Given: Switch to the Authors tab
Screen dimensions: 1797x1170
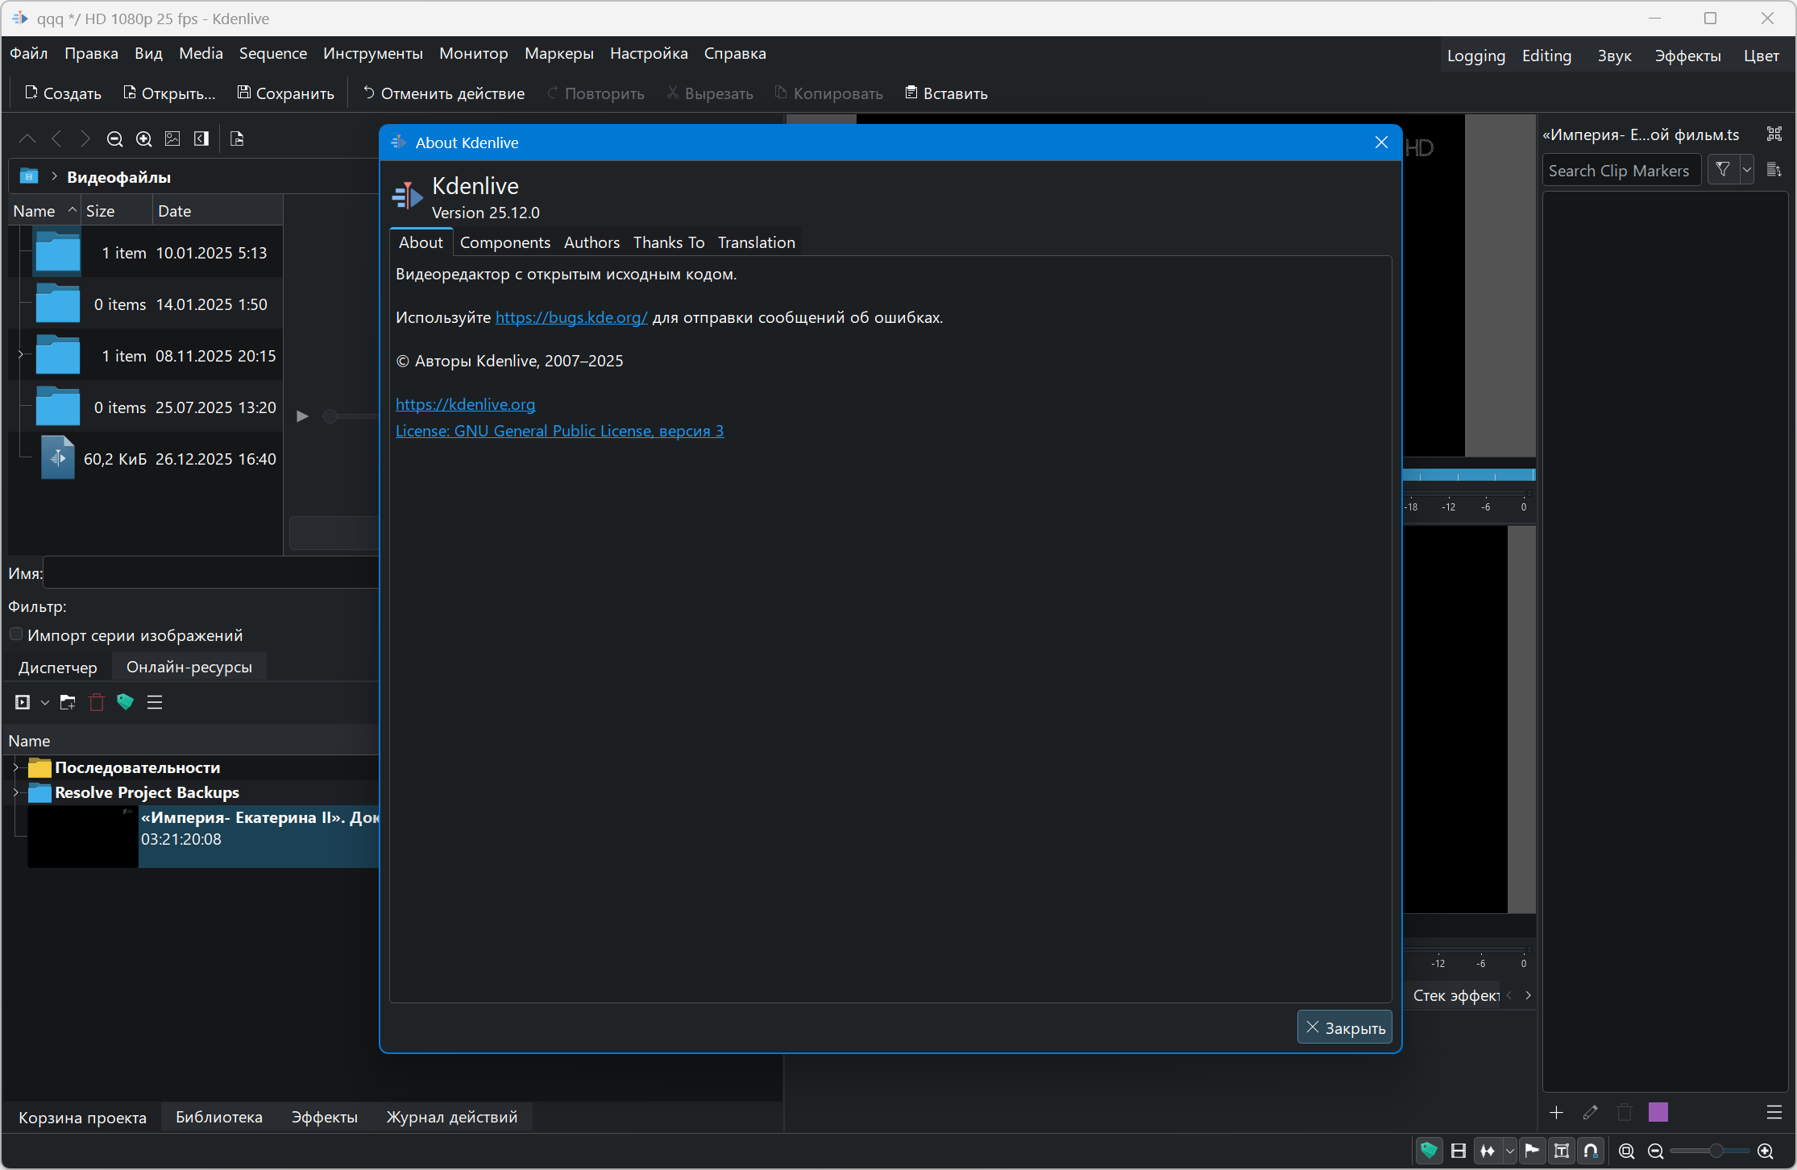Looking at the screenshot, I should [x=591, y=242].
